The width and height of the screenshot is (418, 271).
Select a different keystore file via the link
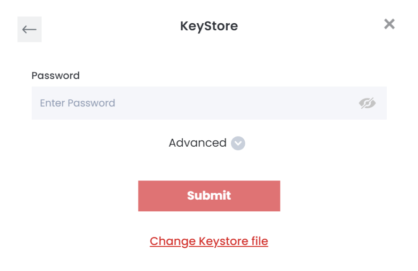tap(209, 242)
